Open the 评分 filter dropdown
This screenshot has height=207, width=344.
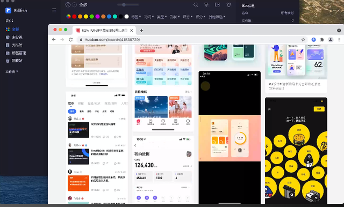(x=200, y=17)
